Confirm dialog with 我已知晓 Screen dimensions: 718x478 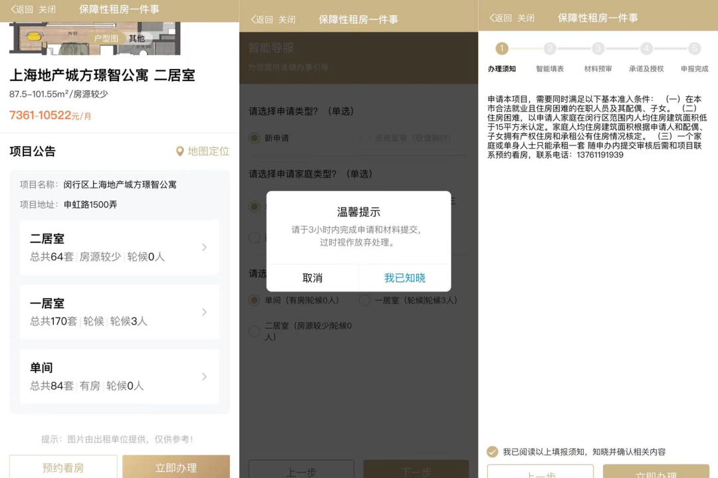click(405, 278)
